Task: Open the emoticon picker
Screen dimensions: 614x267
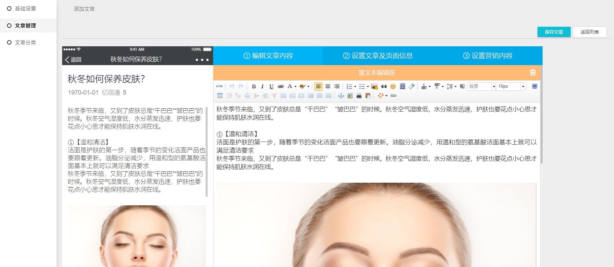Action: [393, 86]
